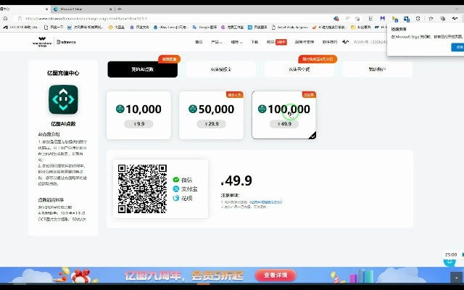Open 下载 in site navigation

point(254,42)
